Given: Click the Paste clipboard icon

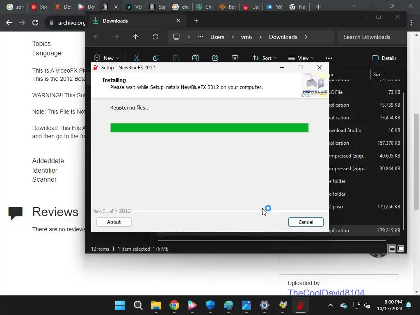Looking at the screenshot, I should (176, 58).
